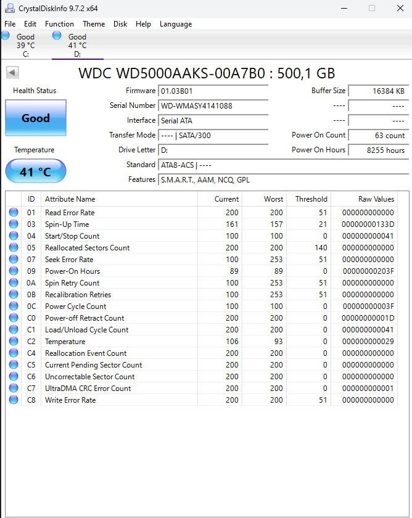Click the Drive Letter field D:
Screen dimensions: 412x518
coord(213,150)
